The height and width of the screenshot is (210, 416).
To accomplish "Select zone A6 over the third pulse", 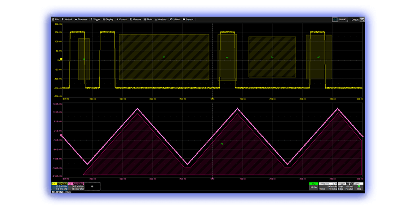I will [227, 58].
